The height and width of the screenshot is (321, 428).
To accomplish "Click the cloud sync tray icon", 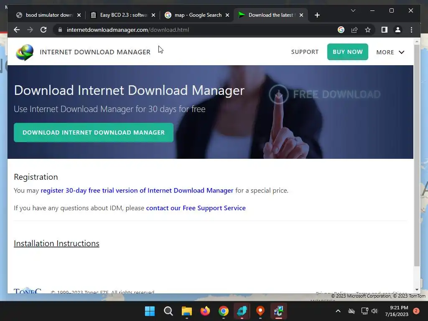I will [x=352, y=311].
